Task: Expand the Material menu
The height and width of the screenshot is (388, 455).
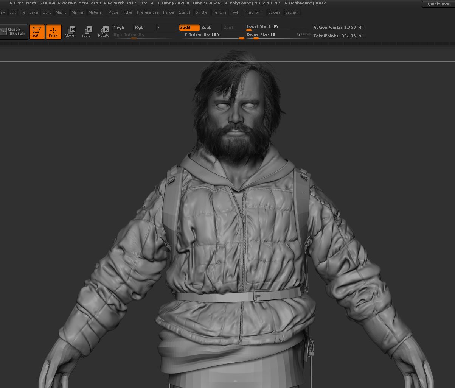Action: point(95,12)
